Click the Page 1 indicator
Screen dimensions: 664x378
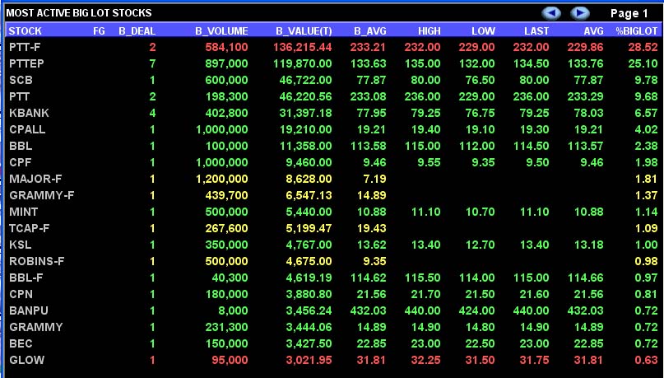coord(629,13)
